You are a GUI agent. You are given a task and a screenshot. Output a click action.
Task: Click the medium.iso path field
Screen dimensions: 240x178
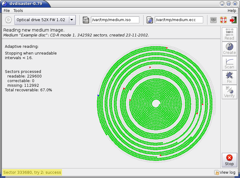pos(115,20)
